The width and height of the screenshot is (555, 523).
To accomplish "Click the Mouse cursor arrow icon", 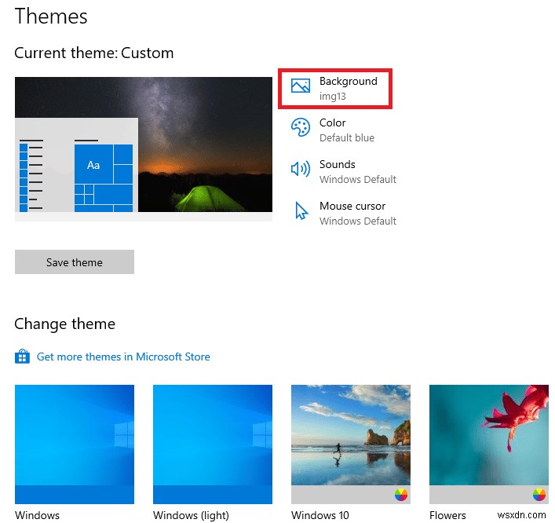I will click(x=301, y=211).
